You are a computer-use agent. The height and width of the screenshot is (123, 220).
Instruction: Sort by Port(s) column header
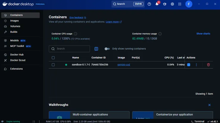tap(136, 58)
